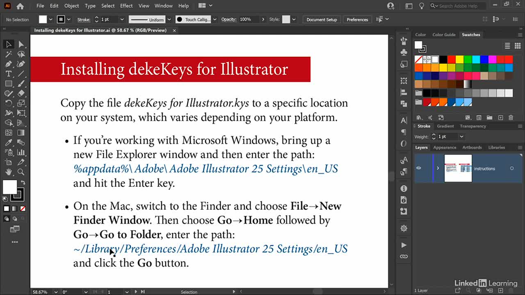Open the Object menu

click(x=71, y=6)
